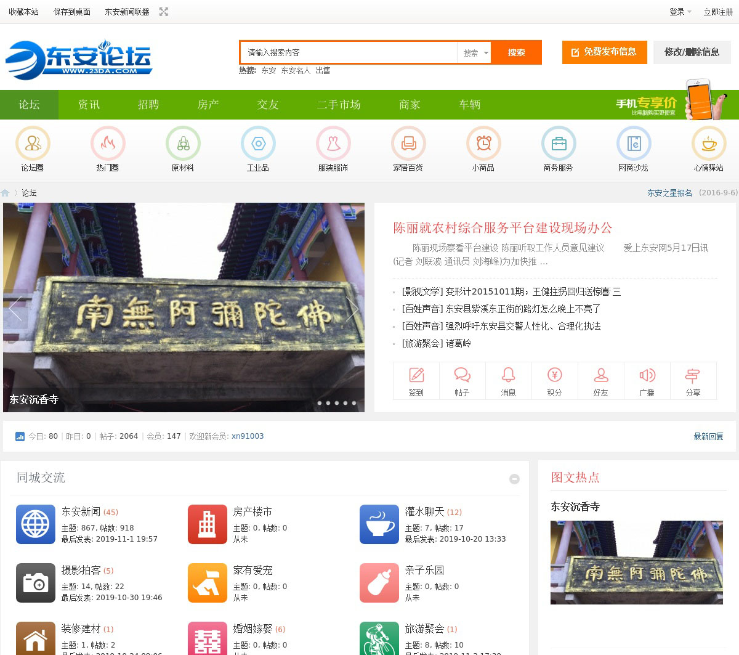The image size is (739, 655).
Task: Select the 小商品 alarm clock icon
Action: 483,144
